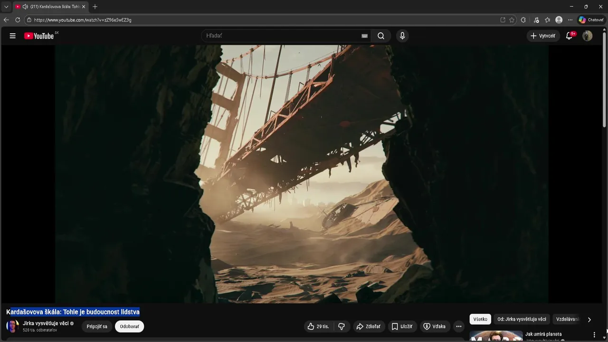Open YouTube account avatar menu
Viewport: 608px width, 342px height.
[x=588, y=36]
